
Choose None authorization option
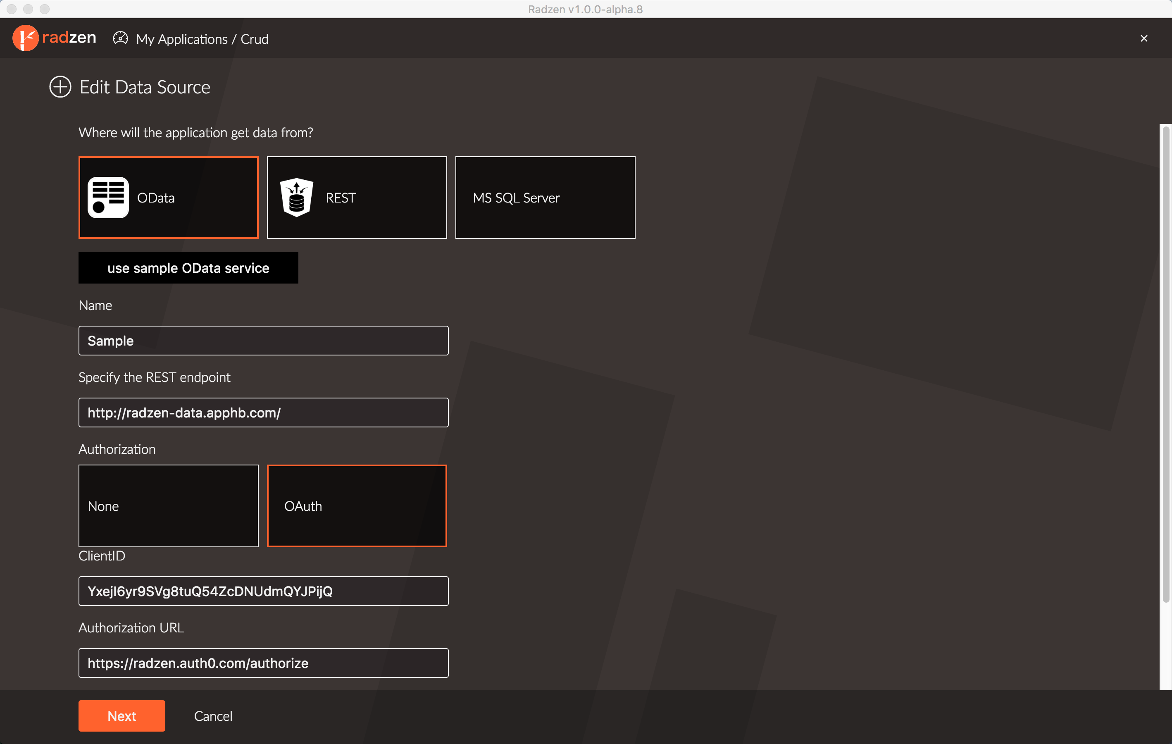tap(168, 506)
